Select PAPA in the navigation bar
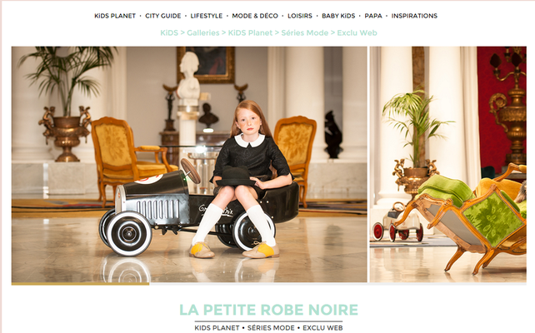 coord(373,16)
